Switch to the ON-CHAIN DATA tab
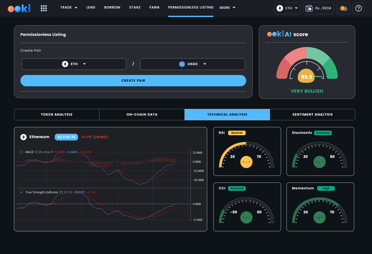The width and height of the screenshot is (372, 254). click(x=142, y=115)
